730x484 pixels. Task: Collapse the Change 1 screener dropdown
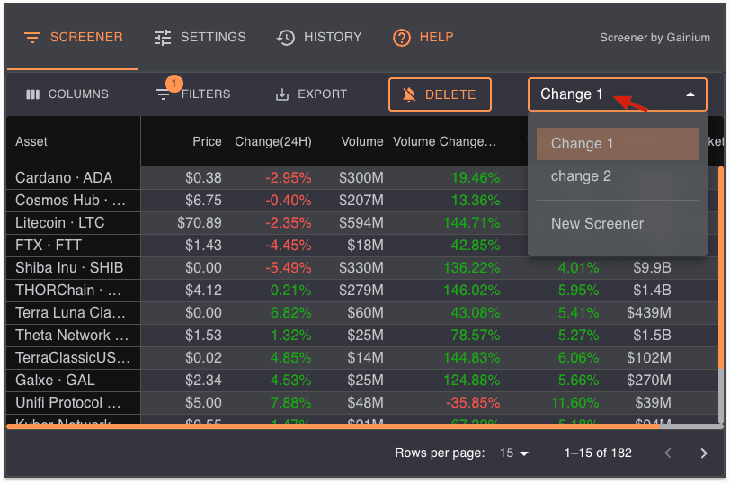coord(690,94)
